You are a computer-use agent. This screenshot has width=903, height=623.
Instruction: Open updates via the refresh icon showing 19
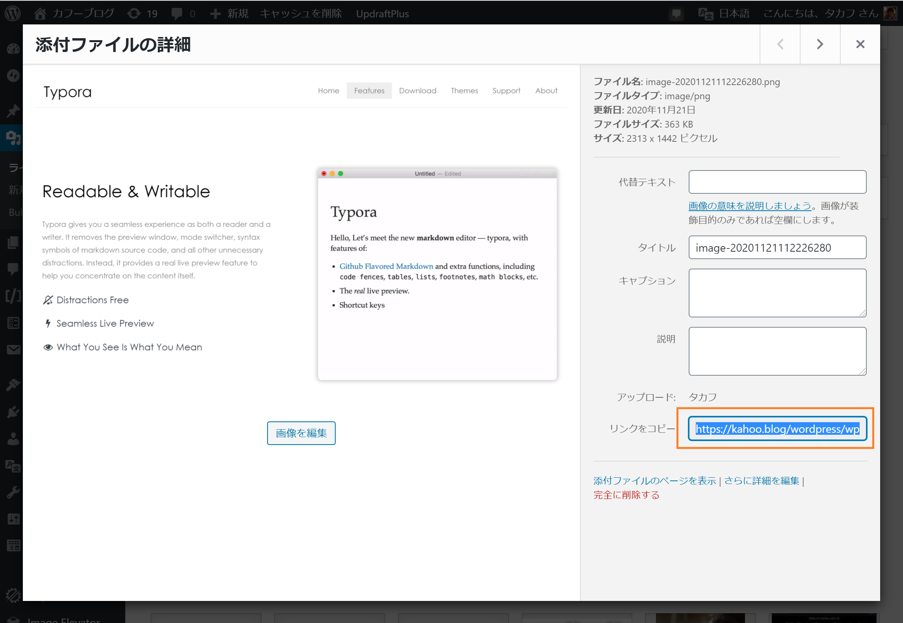coord(136,13)
